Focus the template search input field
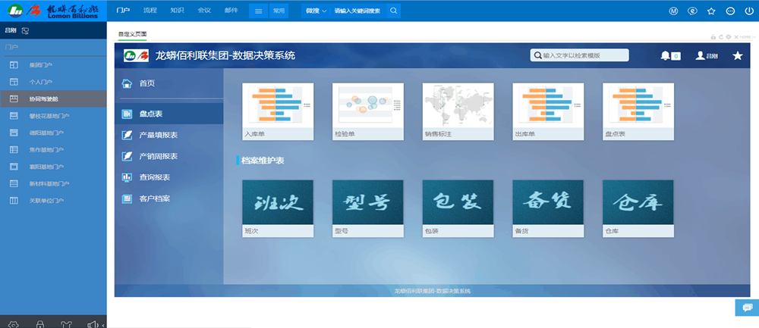Image resolution: width=759 pixels, height=328 pixels. tap(579, 55)
